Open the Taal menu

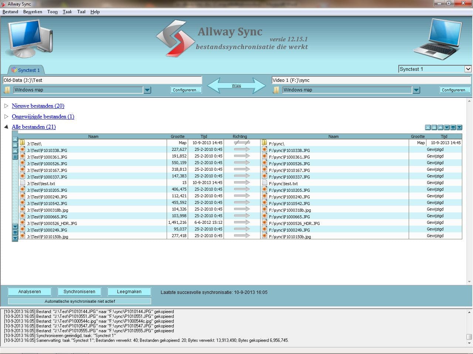click(x=81, y=12)
